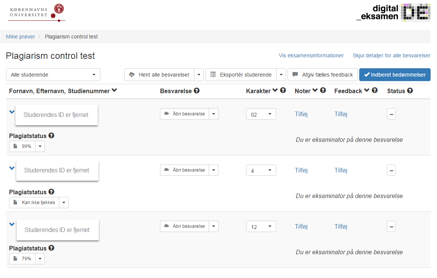Viewport: 437px width, 278px height.
Task: Toggle status button of third student row
Action: tap(391, 226)
